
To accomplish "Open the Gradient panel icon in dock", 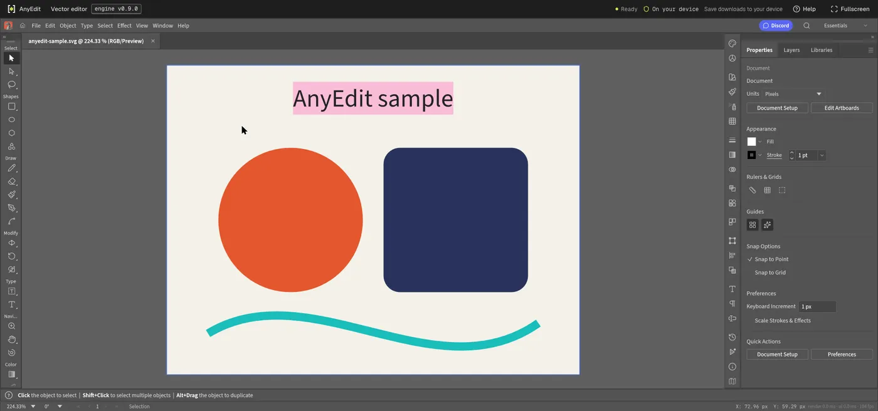I will point(732,155).
